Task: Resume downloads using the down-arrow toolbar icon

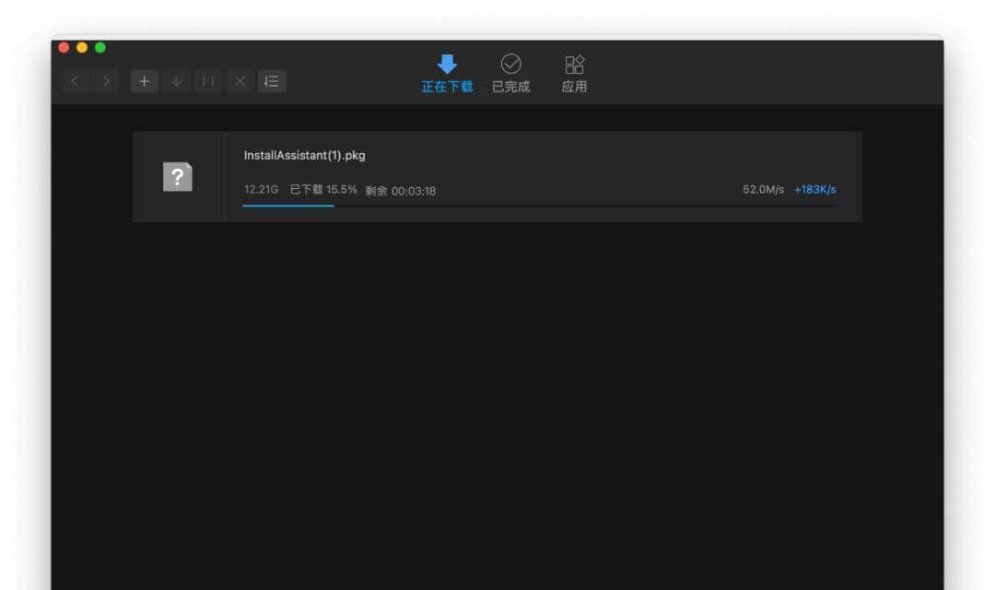Action: click(x=175, y=81)
